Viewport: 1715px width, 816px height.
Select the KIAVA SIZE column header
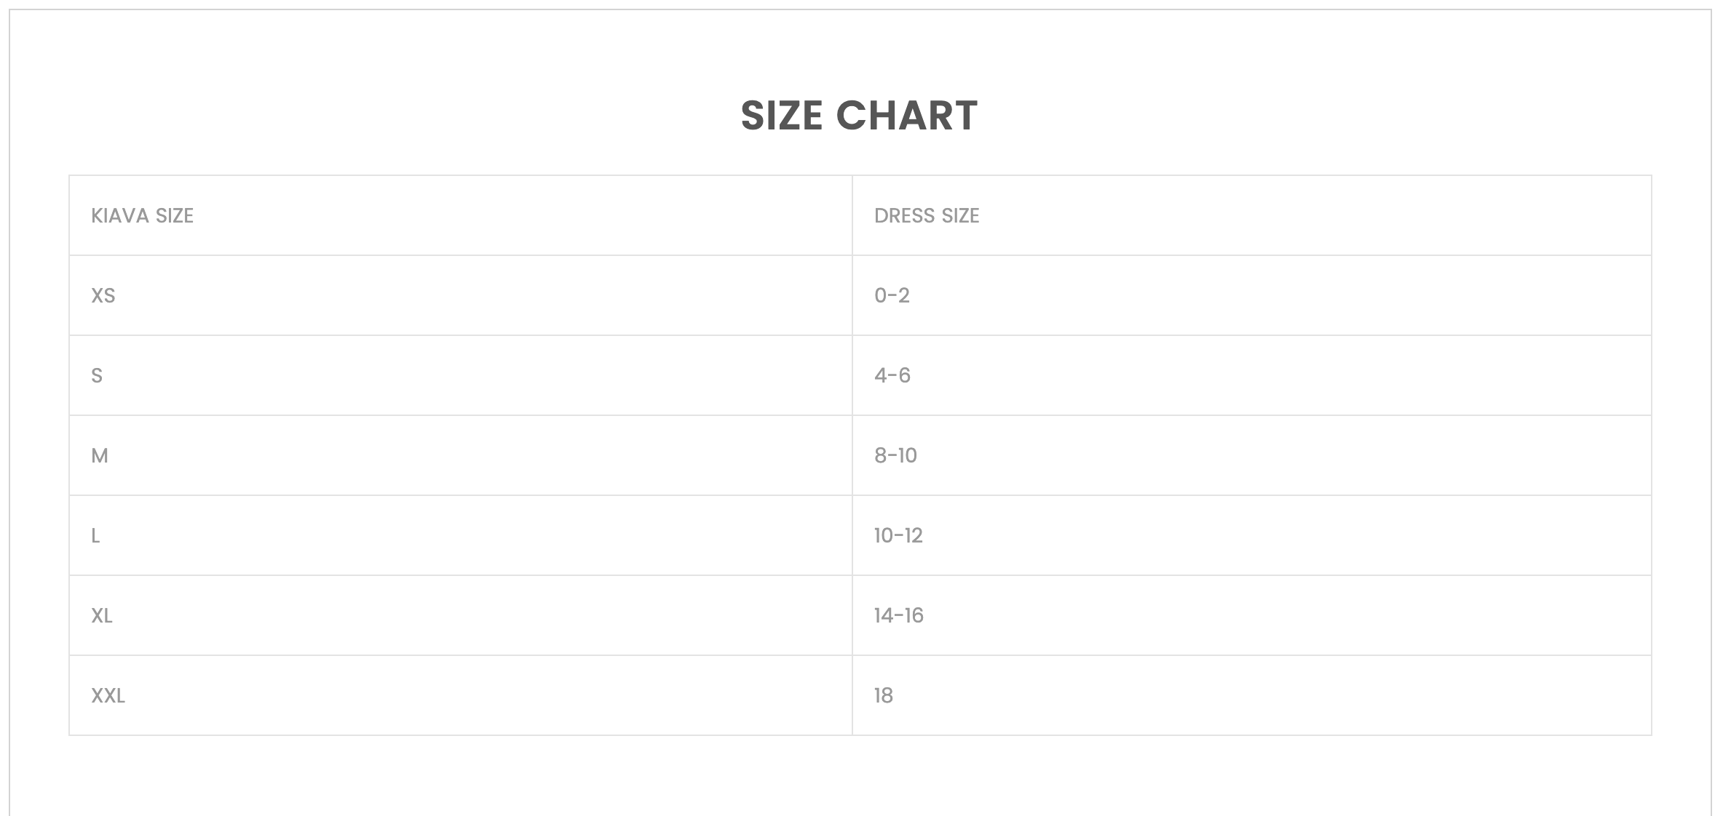point(142,216)
